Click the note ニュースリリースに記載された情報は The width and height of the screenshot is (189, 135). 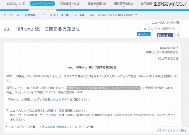tap(49, 110)
